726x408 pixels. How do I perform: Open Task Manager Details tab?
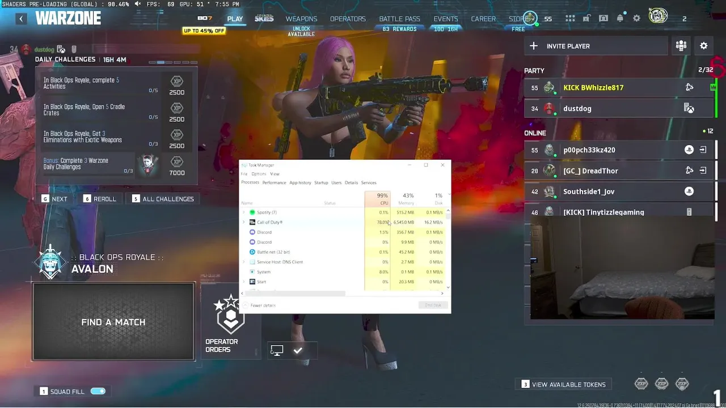[x=351, y=182]
